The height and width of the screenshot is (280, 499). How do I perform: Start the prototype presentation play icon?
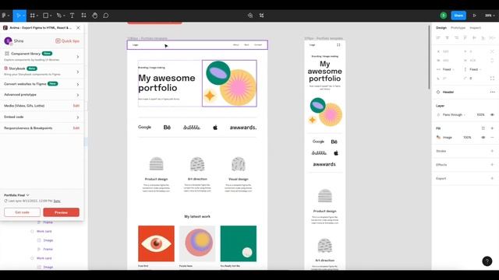475,16
